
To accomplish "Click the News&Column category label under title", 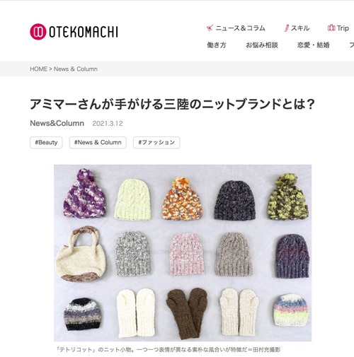I will (x=57, y=123).
